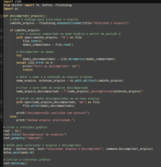Click comment 'Obter o nome e a extensão do arquivo original'
Image resolution: width=161 pixels, height=167 pixels.
pyautogui.click(x=54, y=77)
